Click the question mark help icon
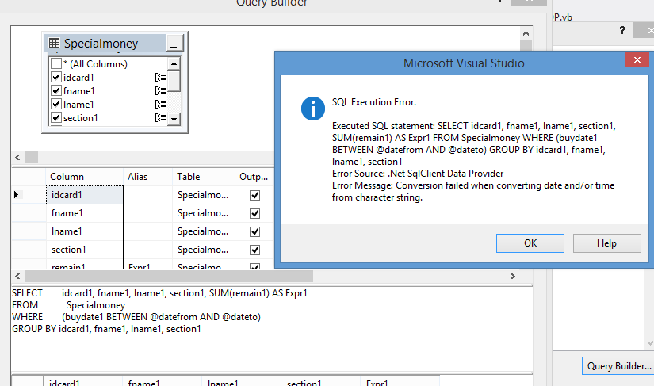The width and height of the screenshot is (654, 386). click(621, 30)
